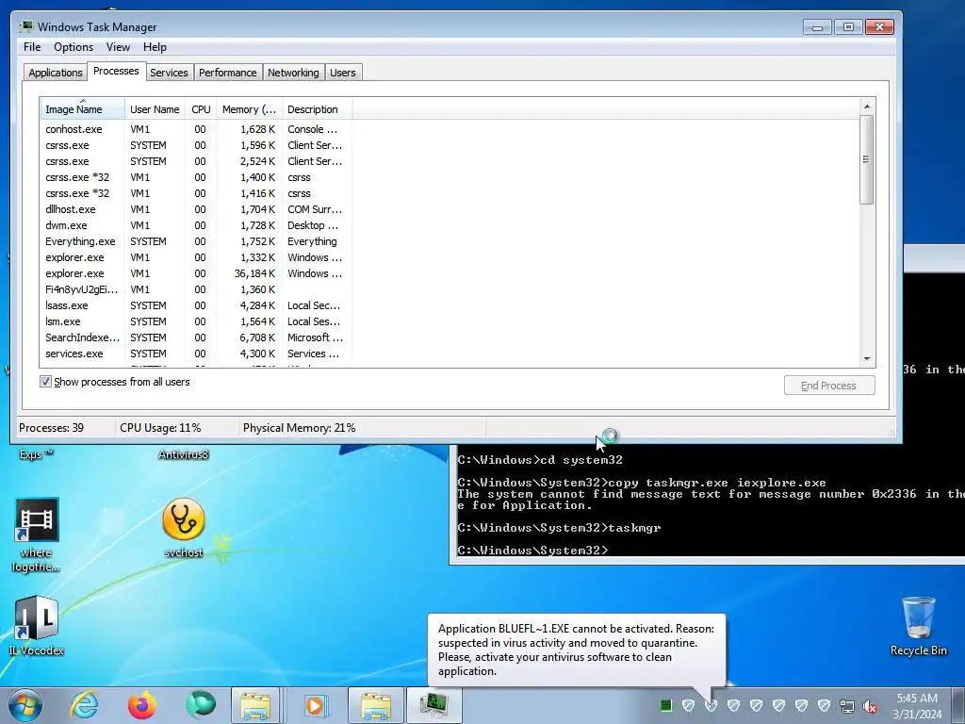Click the Task Manager title bar icon
This screenshot has width=965, height=724.
click(x=25, y=26)
